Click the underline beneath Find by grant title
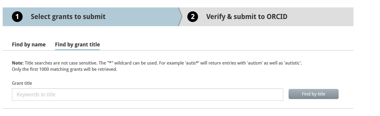This screenshot has width=380, height=116. [77, 50]
